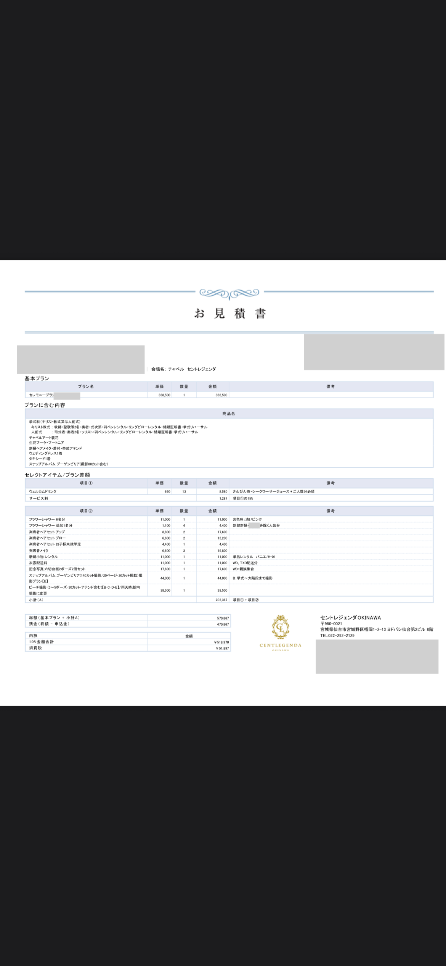Tap the 単品レンタル パニエ/H-01 note
The width and height of the screenshot is (446, 966).
(254, 557)
